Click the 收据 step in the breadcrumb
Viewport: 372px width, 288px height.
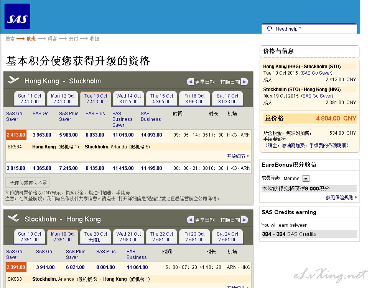94,39
